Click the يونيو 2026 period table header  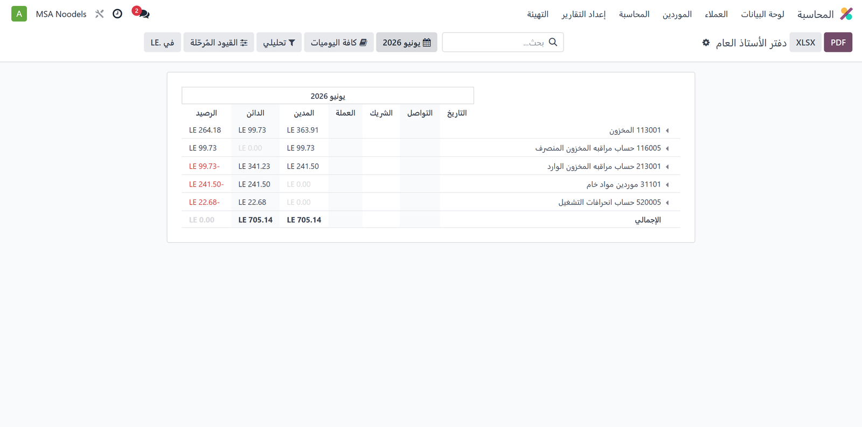pyautogui.click(x=328, y=96)
